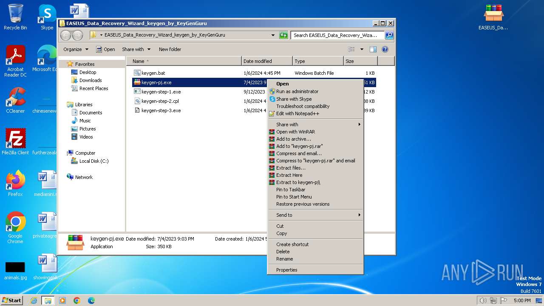Viewport: 544px width, 306px height.
Task: Choose Edit with Notepad++
Action: pos(315,113)
